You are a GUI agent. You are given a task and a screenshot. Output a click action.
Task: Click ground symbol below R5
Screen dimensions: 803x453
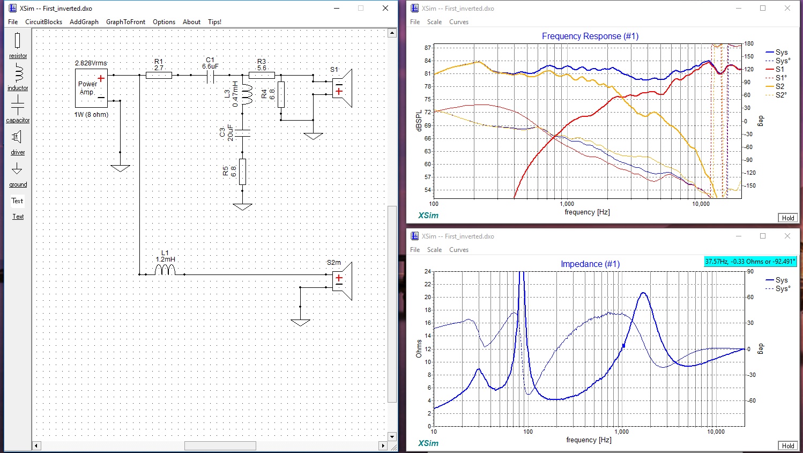pos(242,207)
